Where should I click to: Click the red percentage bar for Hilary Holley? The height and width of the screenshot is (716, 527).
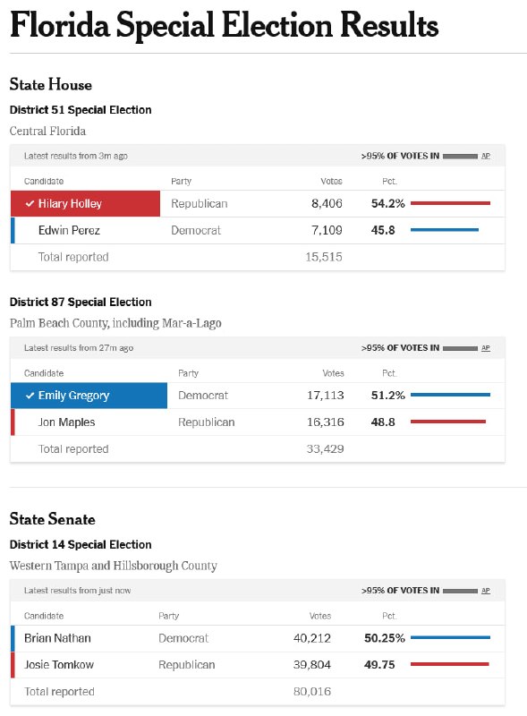450,203
